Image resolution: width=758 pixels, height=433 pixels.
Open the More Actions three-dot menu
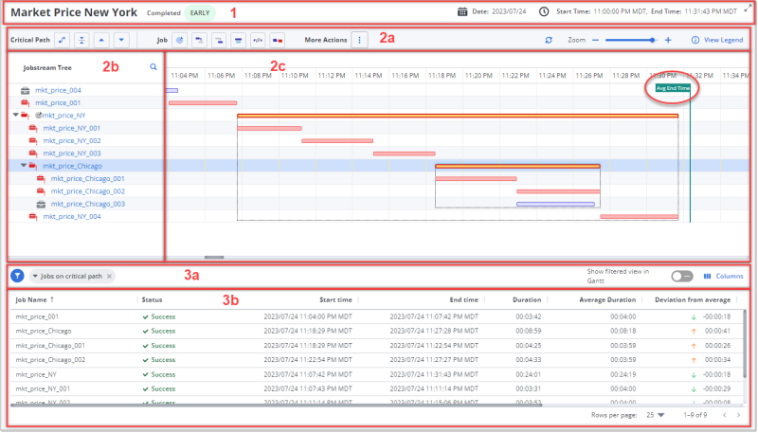[x=359, y=41]
